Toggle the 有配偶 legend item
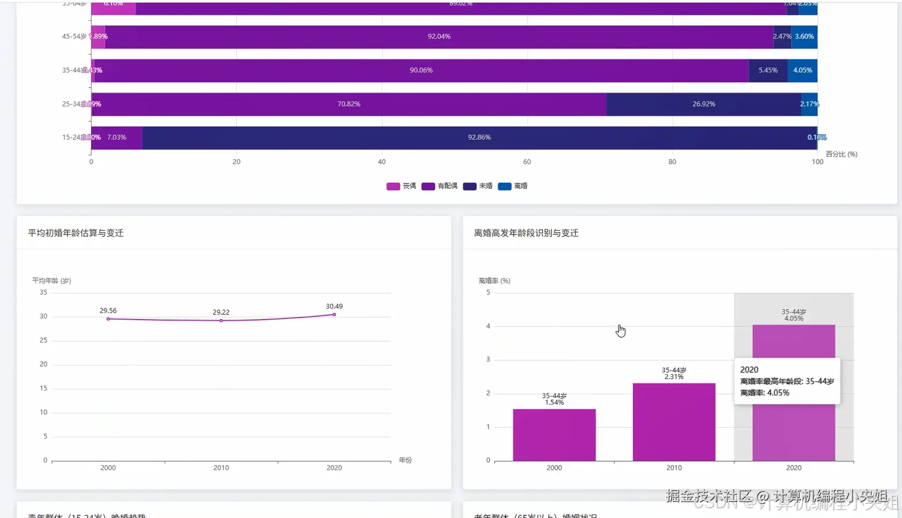 tap(439, 186)
